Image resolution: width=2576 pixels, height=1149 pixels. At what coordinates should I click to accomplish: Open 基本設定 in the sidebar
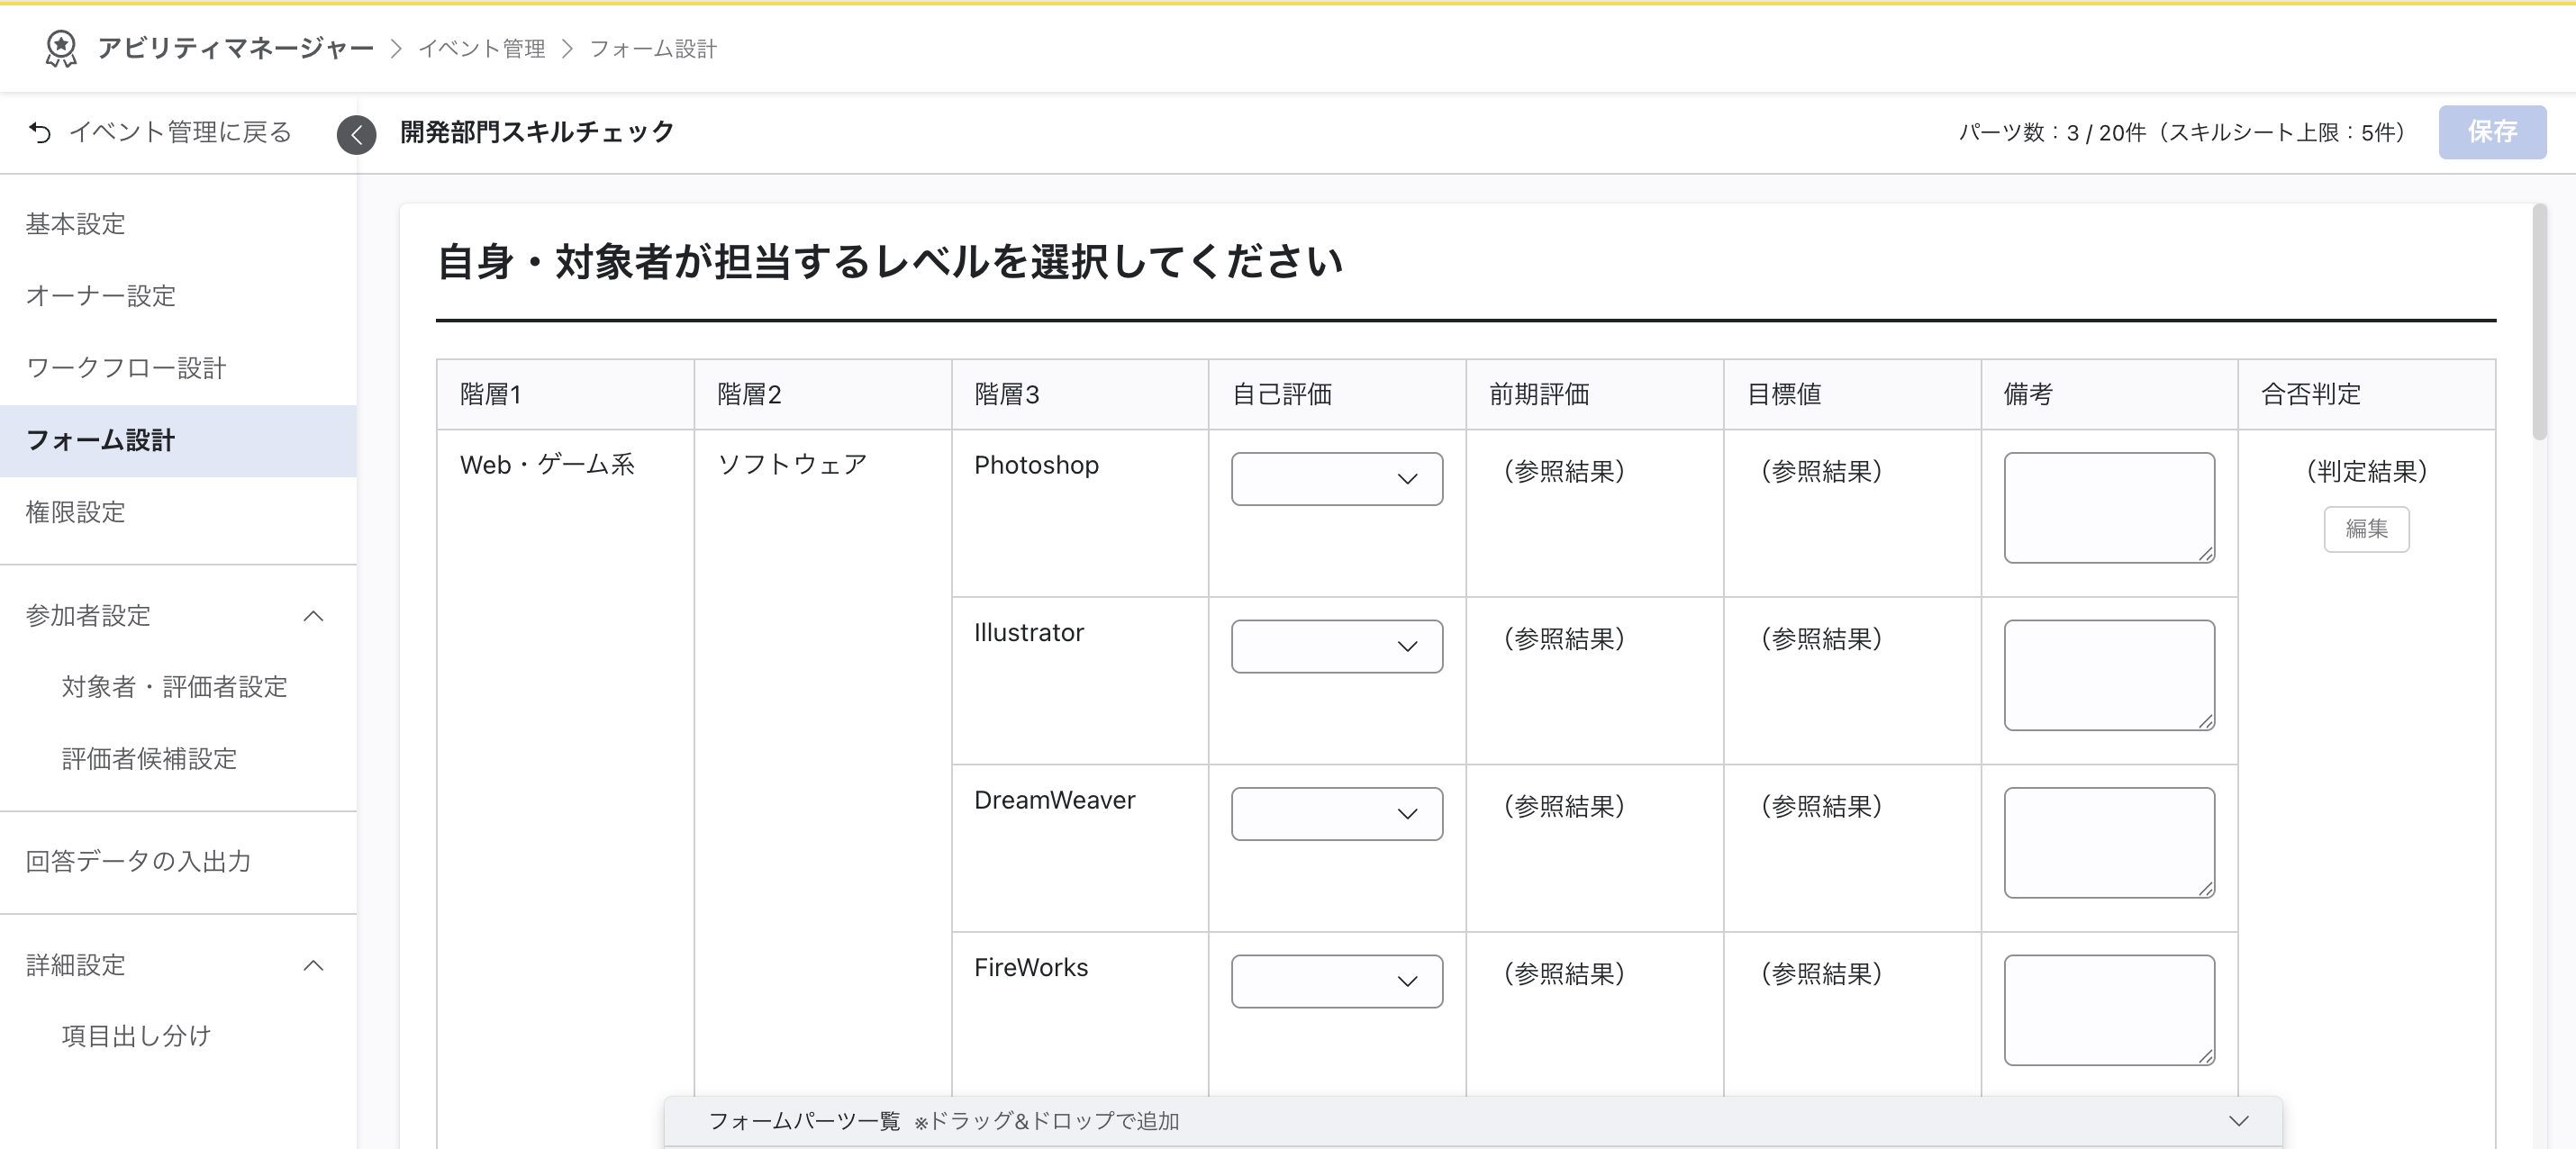pos(76,224)
